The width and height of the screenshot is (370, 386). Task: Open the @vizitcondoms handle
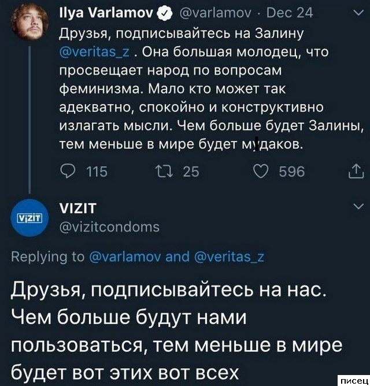tap(109, 227)
